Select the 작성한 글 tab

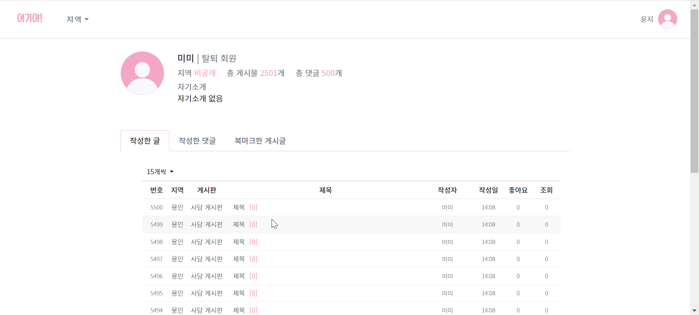(x=145, y=141)
